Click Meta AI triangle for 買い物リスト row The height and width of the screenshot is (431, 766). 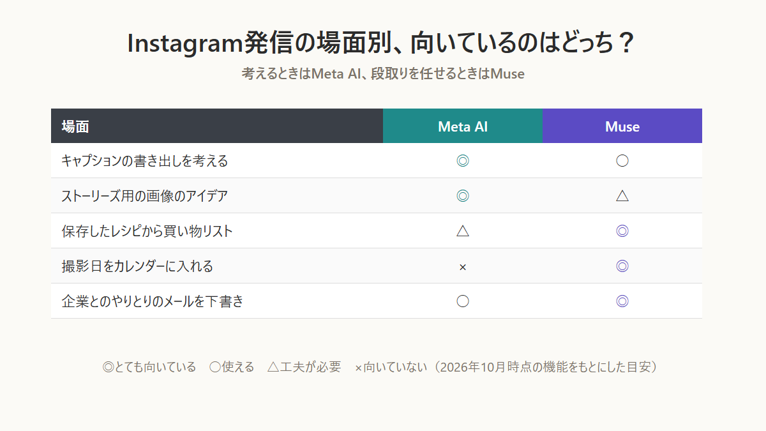point(463,231)
